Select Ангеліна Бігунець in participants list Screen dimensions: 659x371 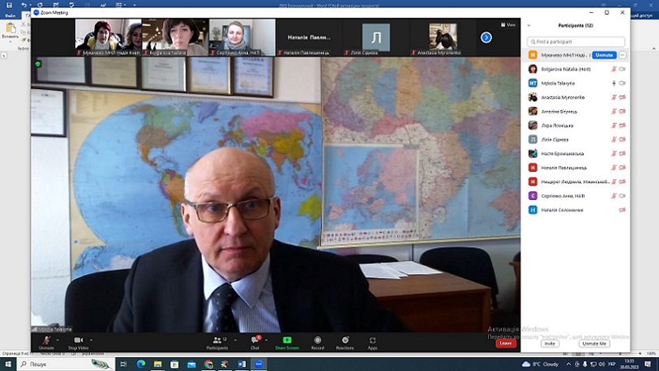[x=576, y=111]
